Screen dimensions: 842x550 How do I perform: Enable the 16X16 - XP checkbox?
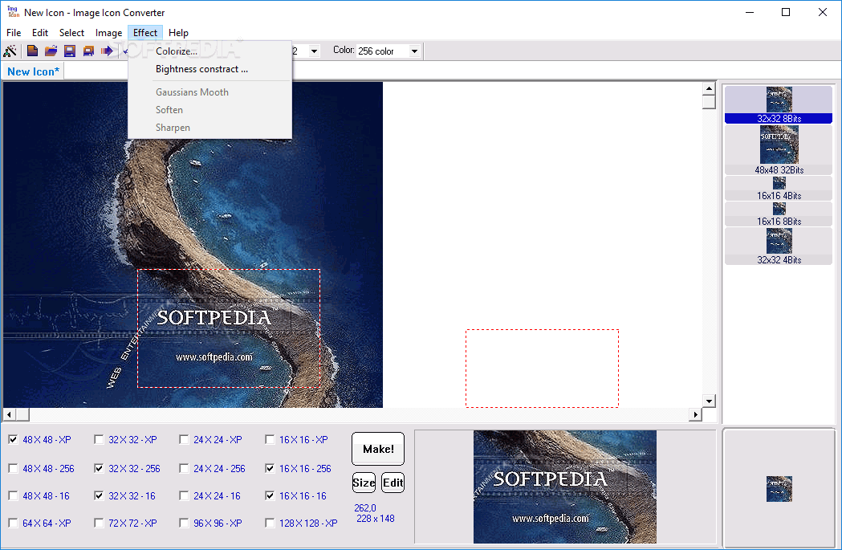point(270,440)
